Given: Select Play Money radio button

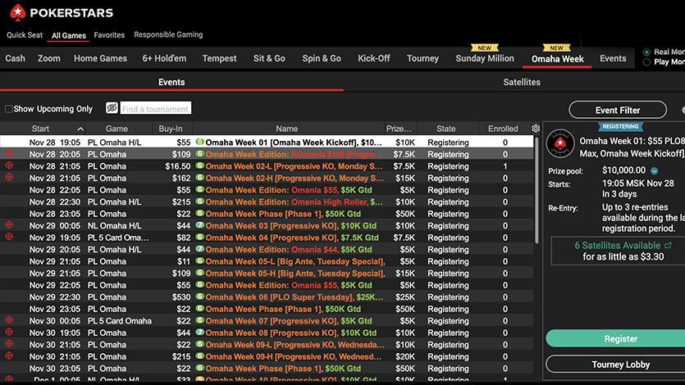Looking at the screenshot, I should [x=647, y=62].
